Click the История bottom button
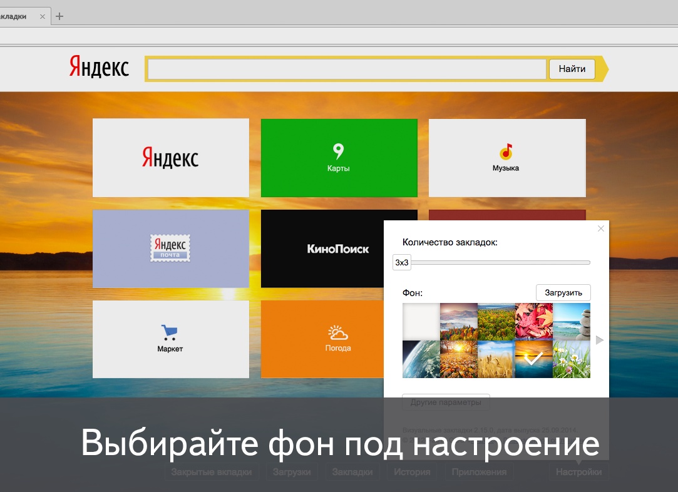This screenshot has width=678, height=492. click(x=412, y=472)
